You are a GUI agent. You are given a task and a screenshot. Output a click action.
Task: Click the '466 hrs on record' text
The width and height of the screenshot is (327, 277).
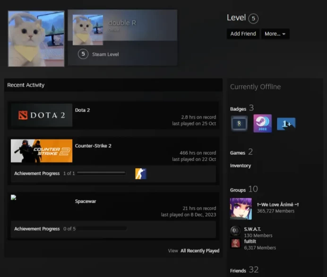(198, 153)
